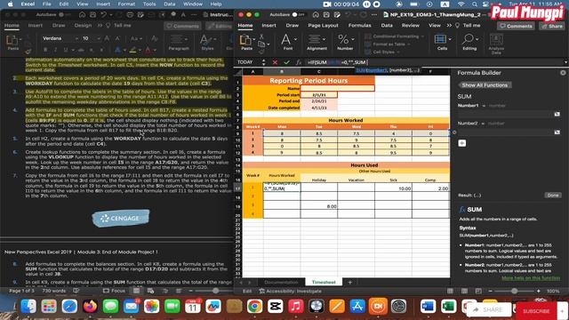The image size is (569, 320).
Task: Open the Alignment group in Excel
Action: click(x=317, y=42)
